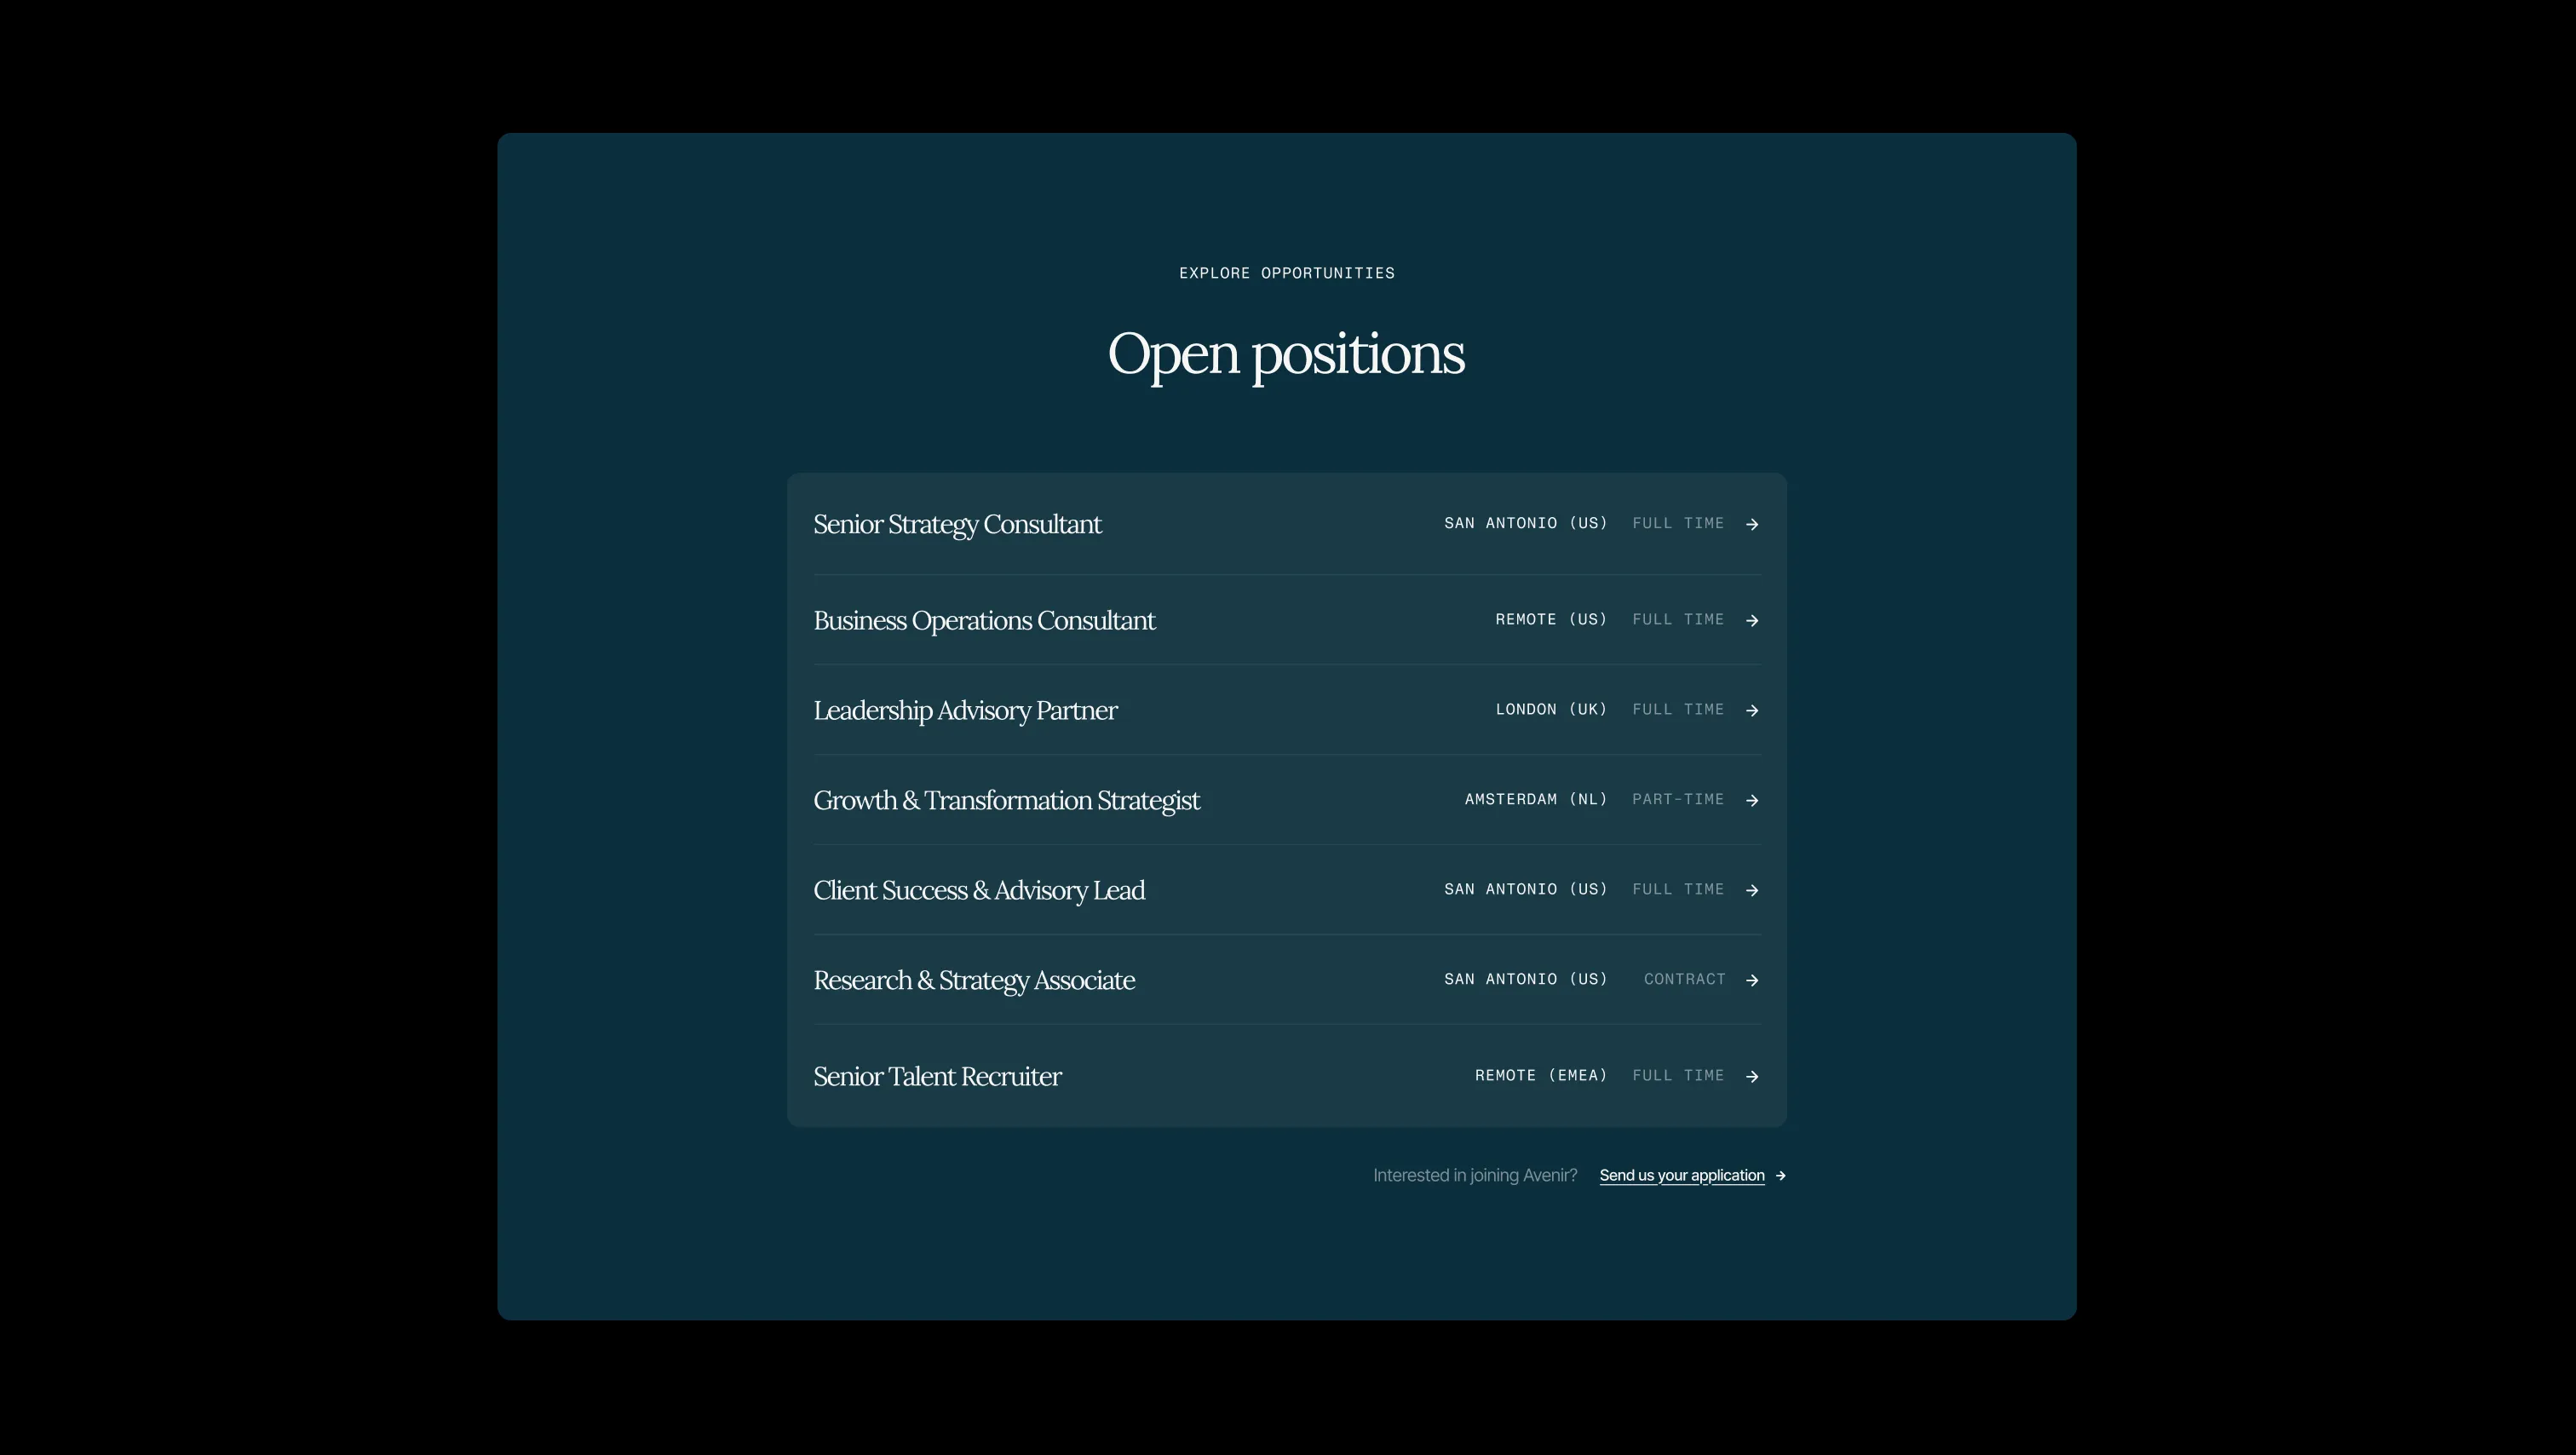Click SAN ANTONIO (US) in Client Success row
The image size is (2576, 1455).
click(x=1526, y=890)
